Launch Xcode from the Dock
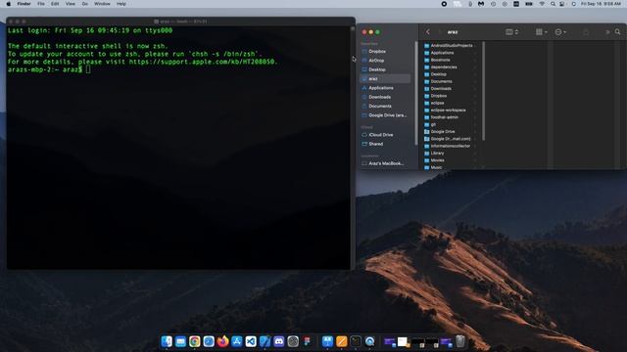Image resolution: width=627 pixels, height=352 pixels. 265,341
